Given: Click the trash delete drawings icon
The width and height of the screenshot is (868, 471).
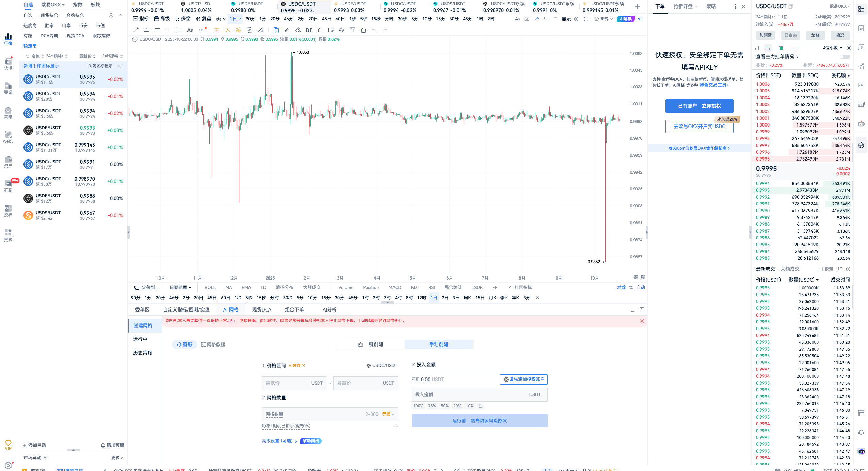Looking at the screenshot, I should coord(364,30).
